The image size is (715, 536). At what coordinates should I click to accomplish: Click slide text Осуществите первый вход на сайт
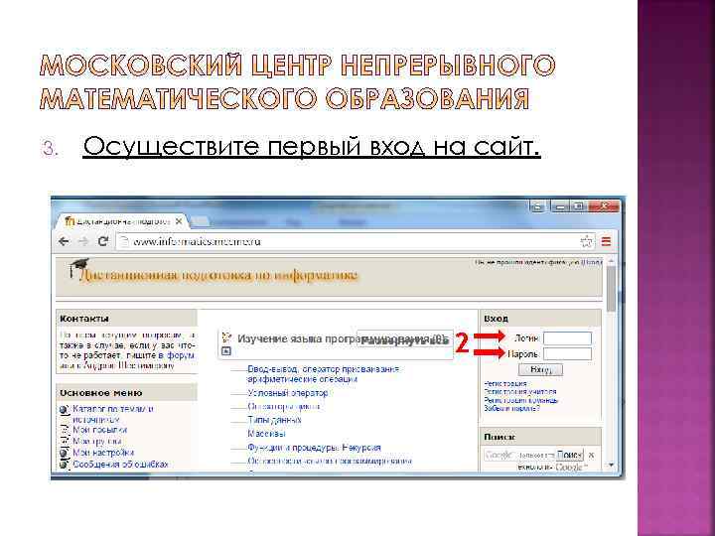[312, 147]
